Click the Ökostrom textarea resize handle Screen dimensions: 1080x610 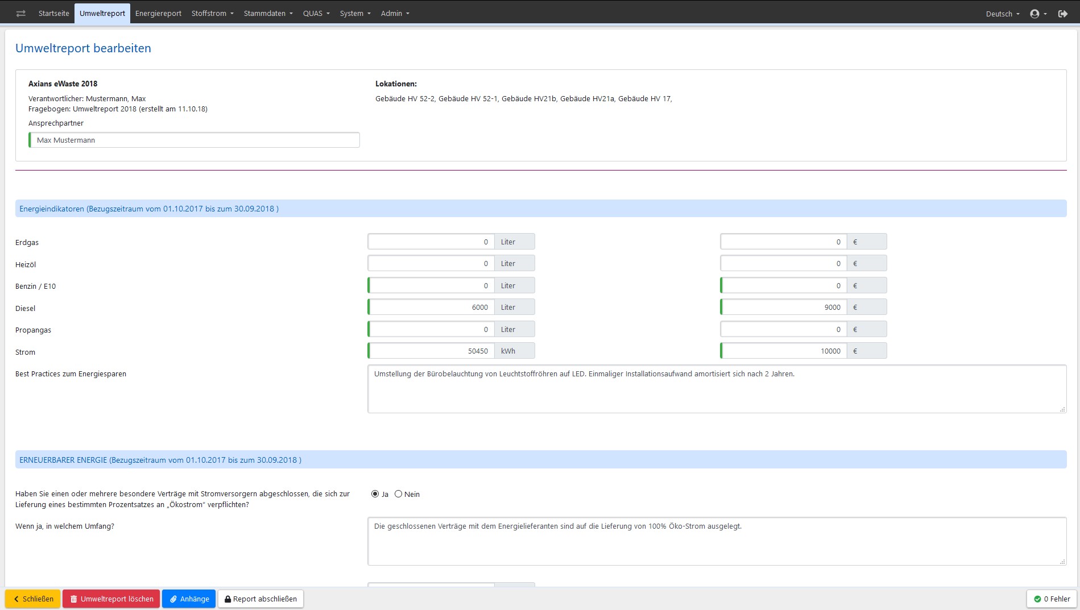point(1062,562)
